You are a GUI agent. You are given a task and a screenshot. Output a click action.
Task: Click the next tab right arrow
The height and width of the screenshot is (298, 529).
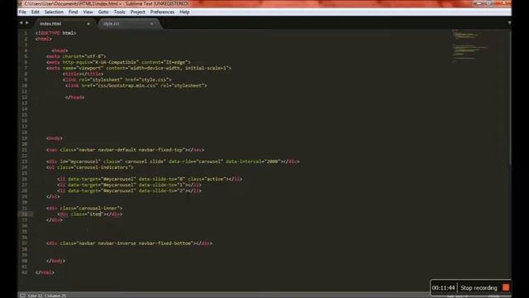tap(27, 23)
